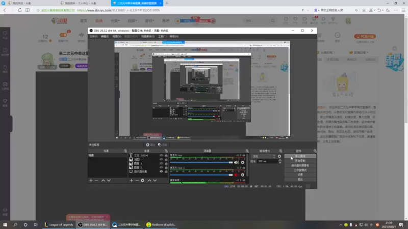Click Start Virtual Camera button
Viewport: 408px width, 229px height.
coord(300,165)
